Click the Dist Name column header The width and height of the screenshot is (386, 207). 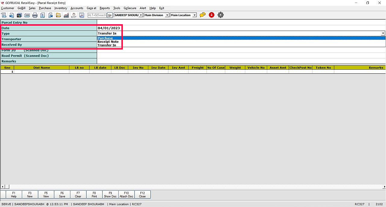point(42,68)
